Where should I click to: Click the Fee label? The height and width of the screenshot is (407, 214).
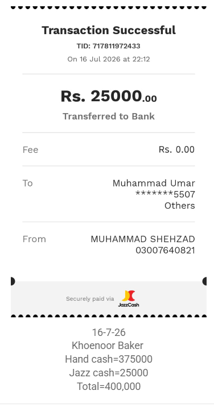(30, 149)
